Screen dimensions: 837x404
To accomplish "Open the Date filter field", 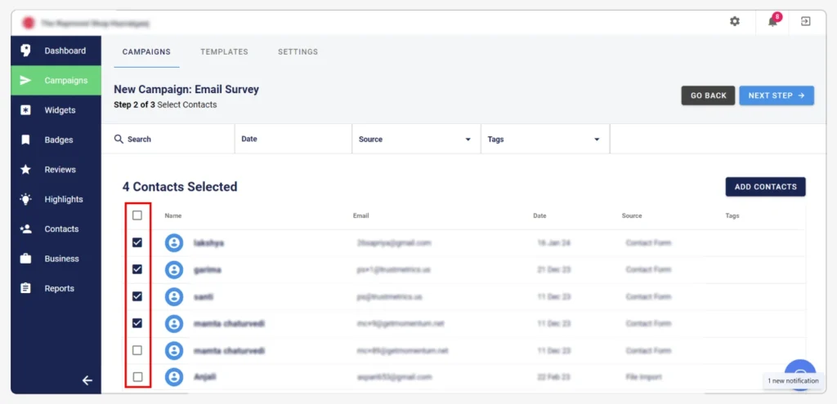I will tap(293, 140).
